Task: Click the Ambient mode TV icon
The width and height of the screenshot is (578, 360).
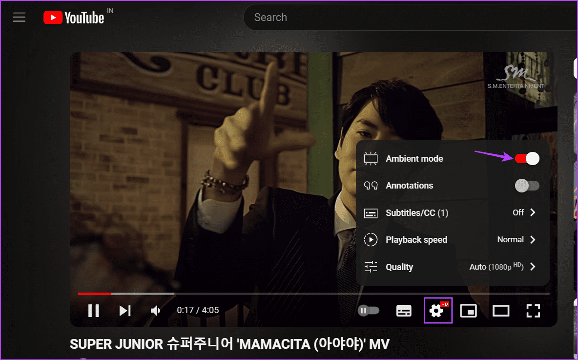Action: point(371,159)
